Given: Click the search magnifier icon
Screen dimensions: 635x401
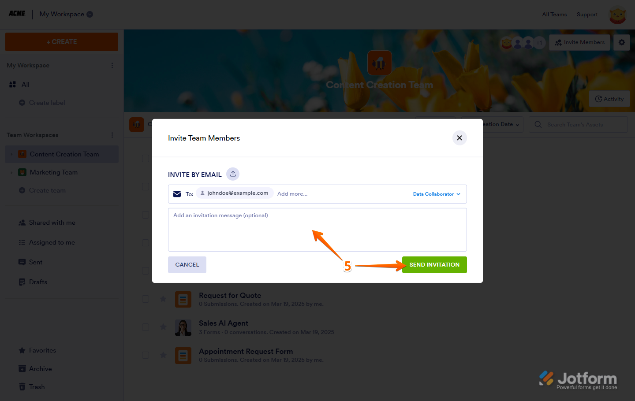Looking at the screenshot, I should (538, 125).
